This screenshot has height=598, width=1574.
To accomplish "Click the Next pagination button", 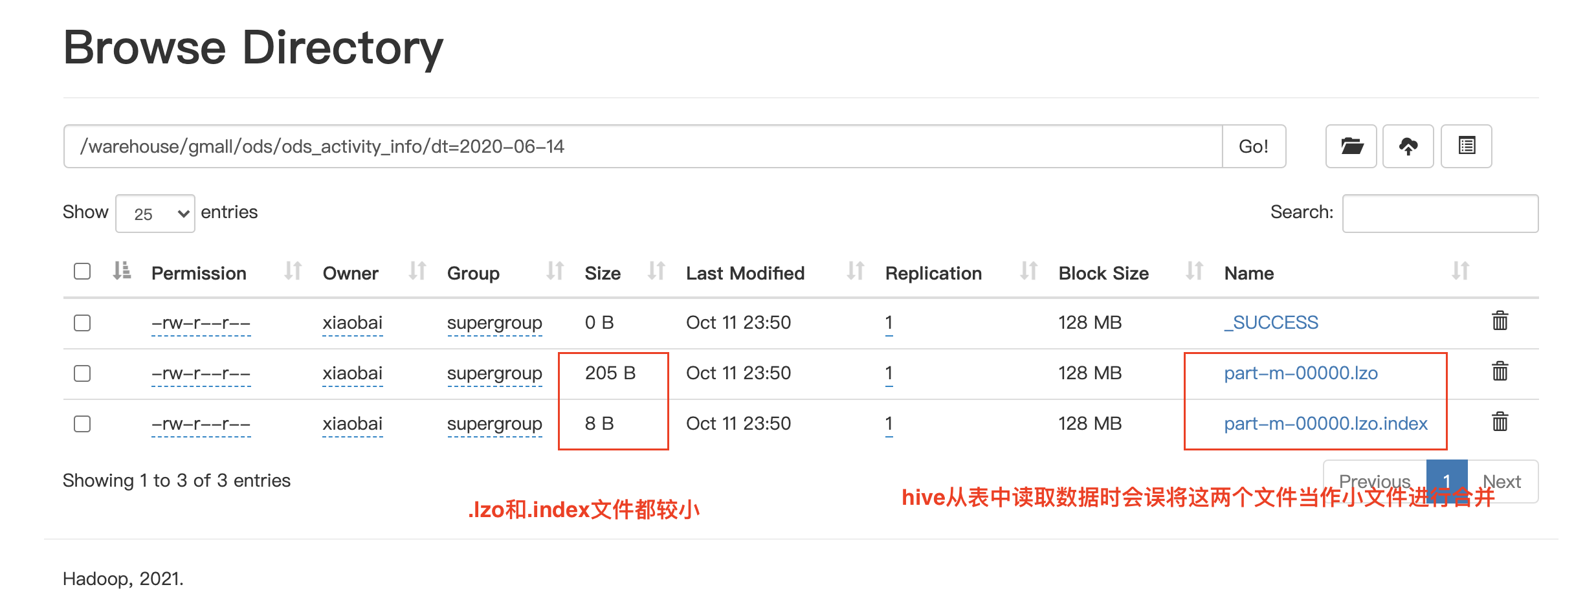I will tap(1502, 482).
